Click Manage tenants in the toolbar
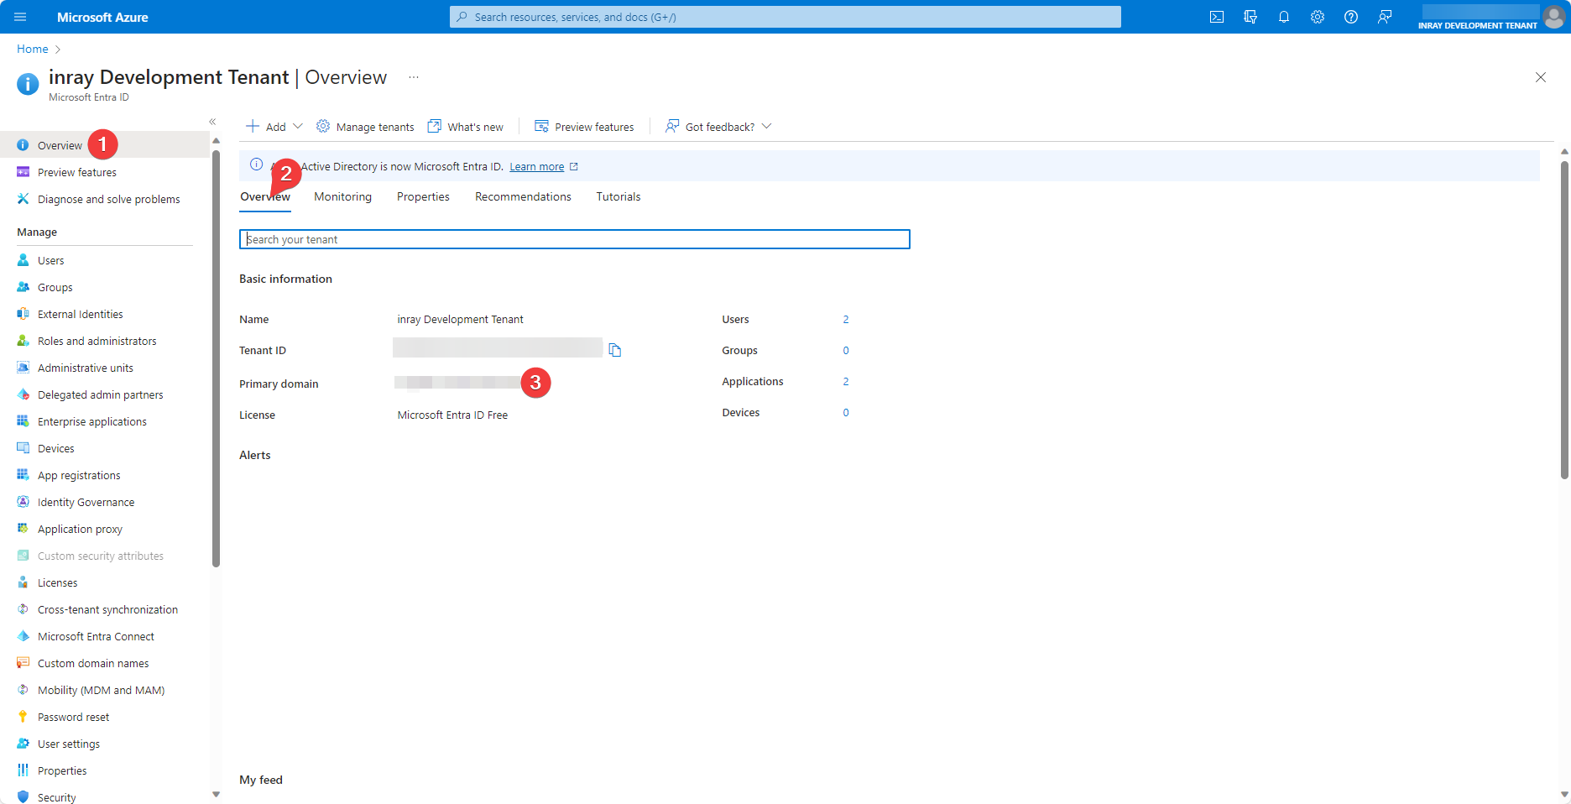This screenshot has width=1571, height=804. click(365, 127)
